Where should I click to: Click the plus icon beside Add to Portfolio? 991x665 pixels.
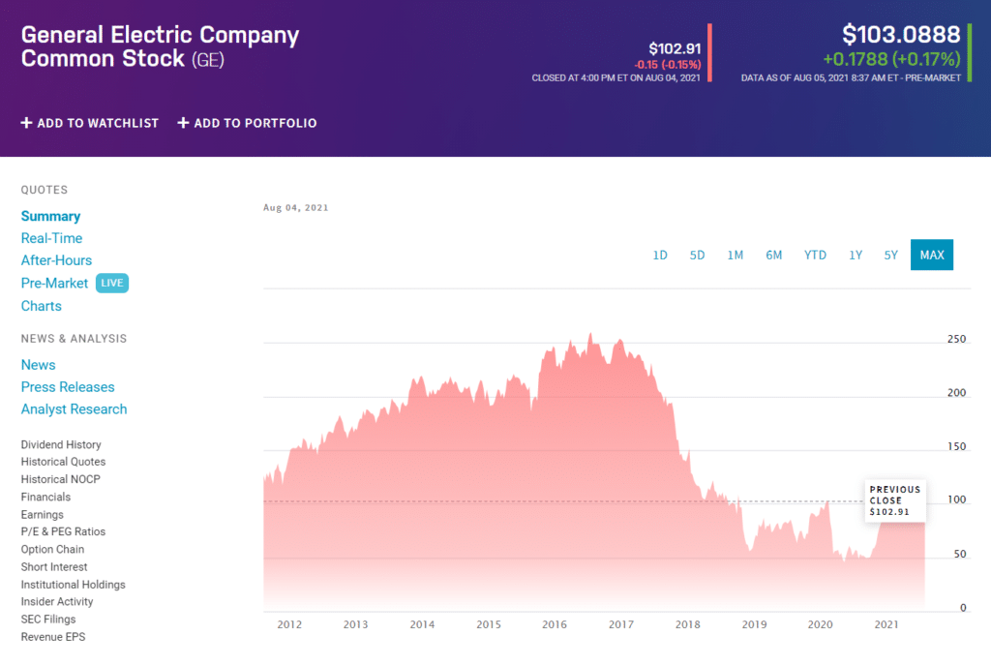click(x=183, y=123)
